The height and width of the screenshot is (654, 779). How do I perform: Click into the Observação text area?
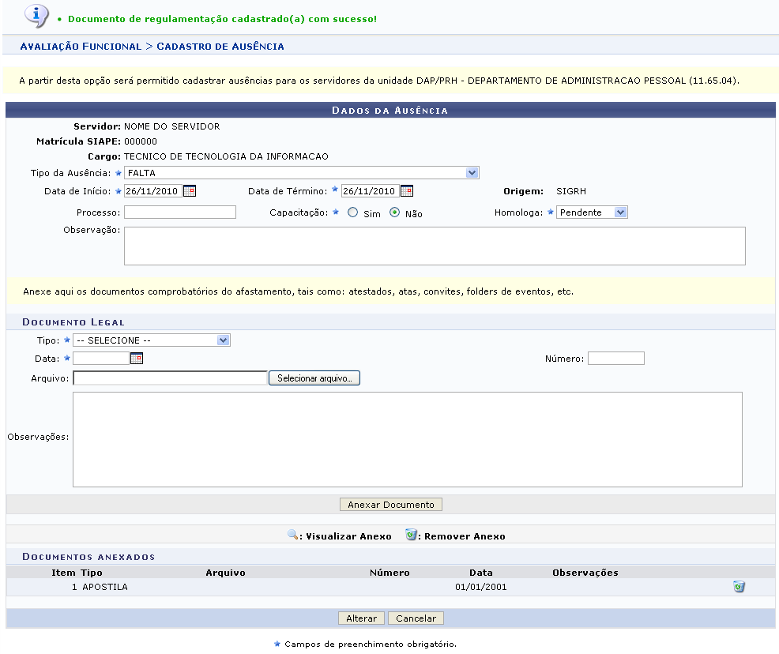[x=435, y=246]
